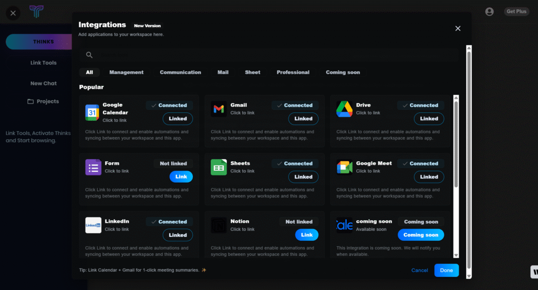
Task: Click the Projects folder icon
Action: (x=30, y=101)
